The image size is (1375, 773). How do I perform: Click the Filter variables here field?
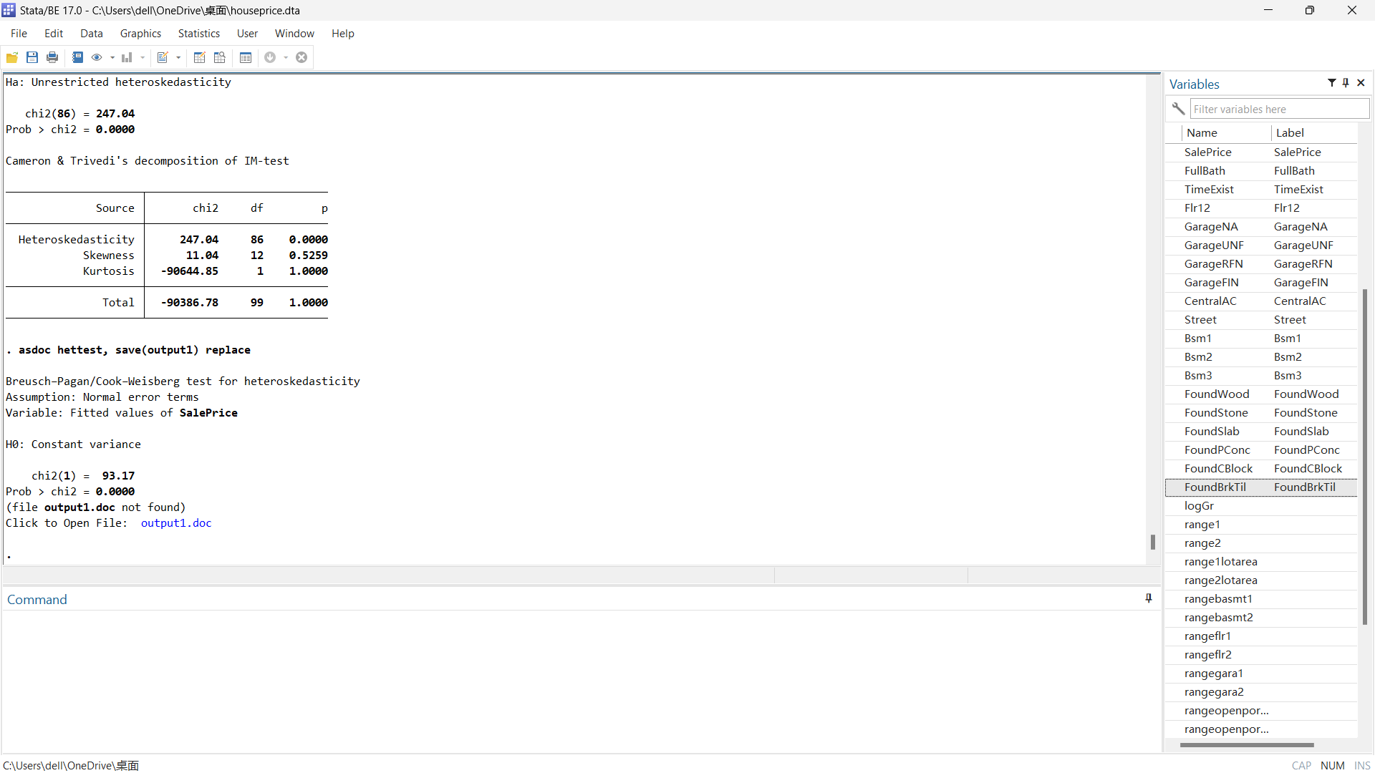[x=1279, y=109]
